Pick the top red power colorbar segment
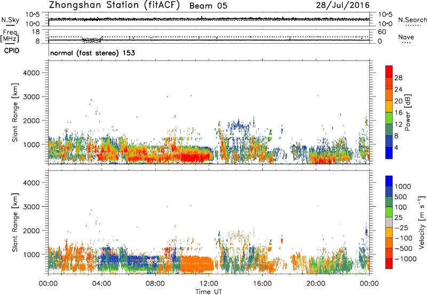 [389, 71]
